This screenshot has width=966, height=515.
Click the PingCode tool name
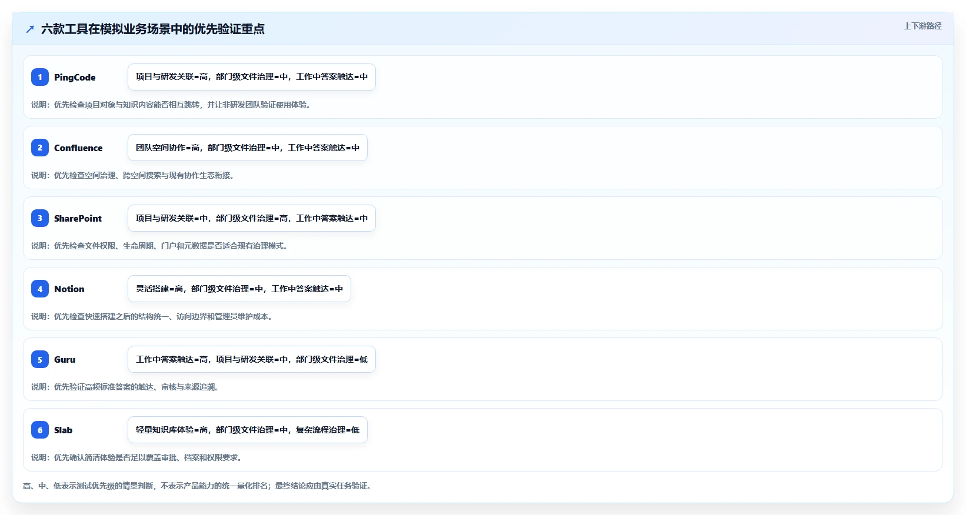click(75, 77)
